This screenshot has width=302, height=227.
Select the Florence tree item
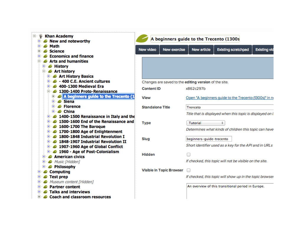pos(72,106)
